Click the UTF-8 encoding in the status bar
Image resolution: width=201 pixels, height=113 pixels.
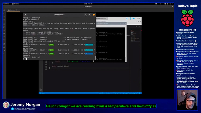[114, 93]
